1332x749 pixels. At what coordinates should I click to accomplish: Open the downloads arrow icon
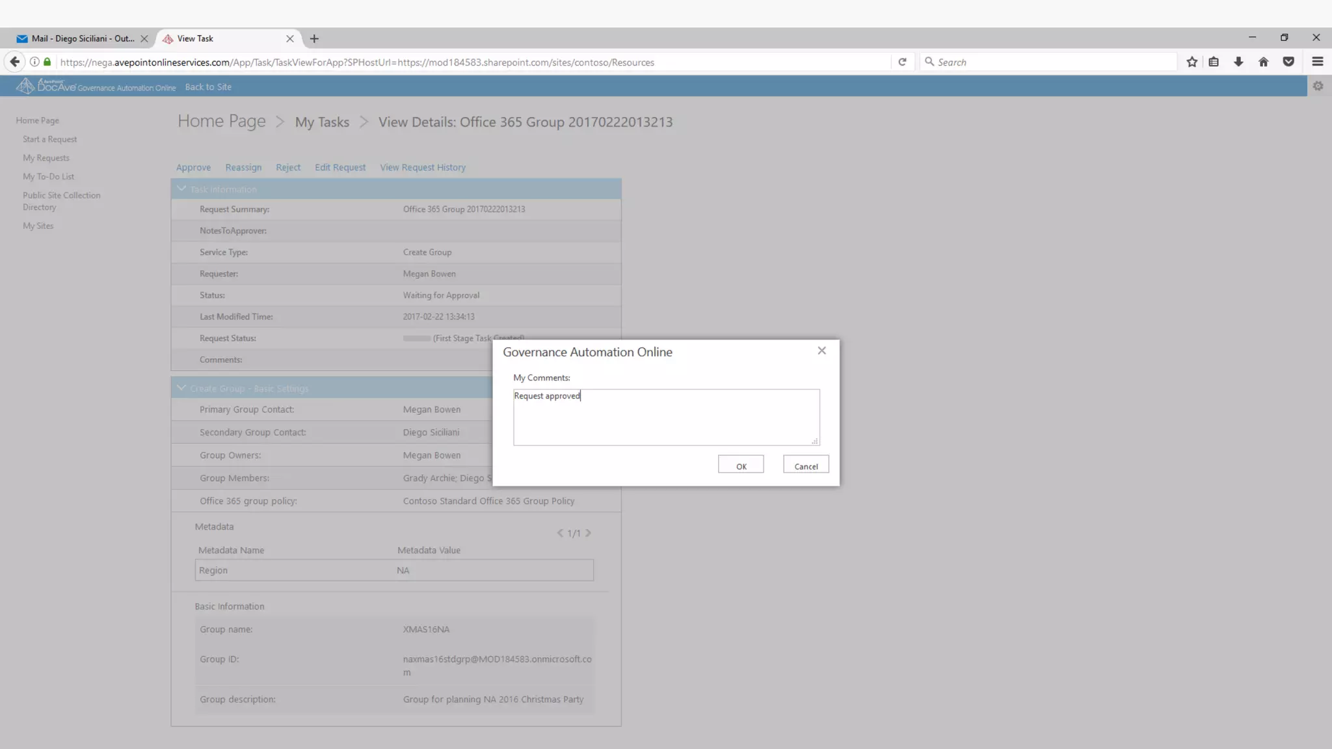point(1238,62)
